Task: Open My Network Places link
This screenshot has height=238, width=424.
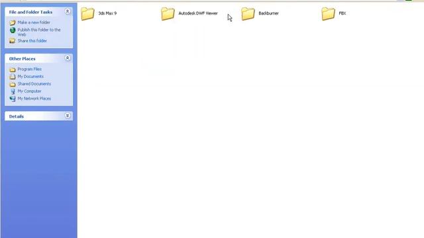Action: tap(34, 99)
